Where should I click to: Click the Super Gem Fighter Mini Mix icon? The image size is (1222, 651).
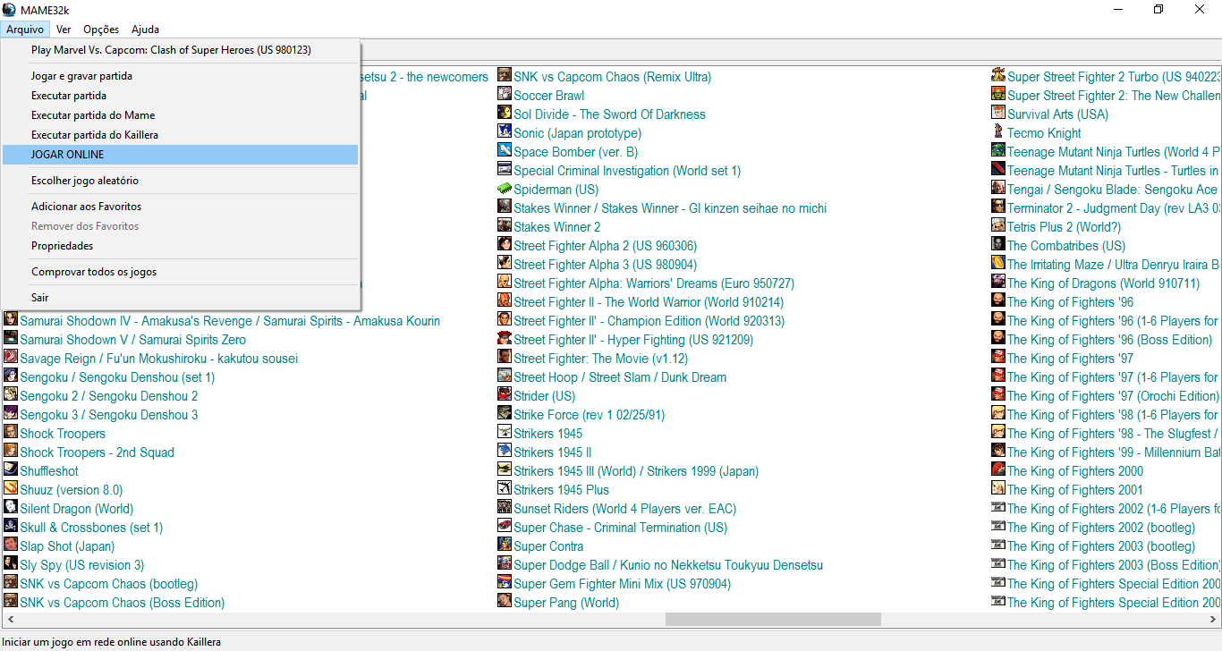pyautogui.click(x=505, y=583)
